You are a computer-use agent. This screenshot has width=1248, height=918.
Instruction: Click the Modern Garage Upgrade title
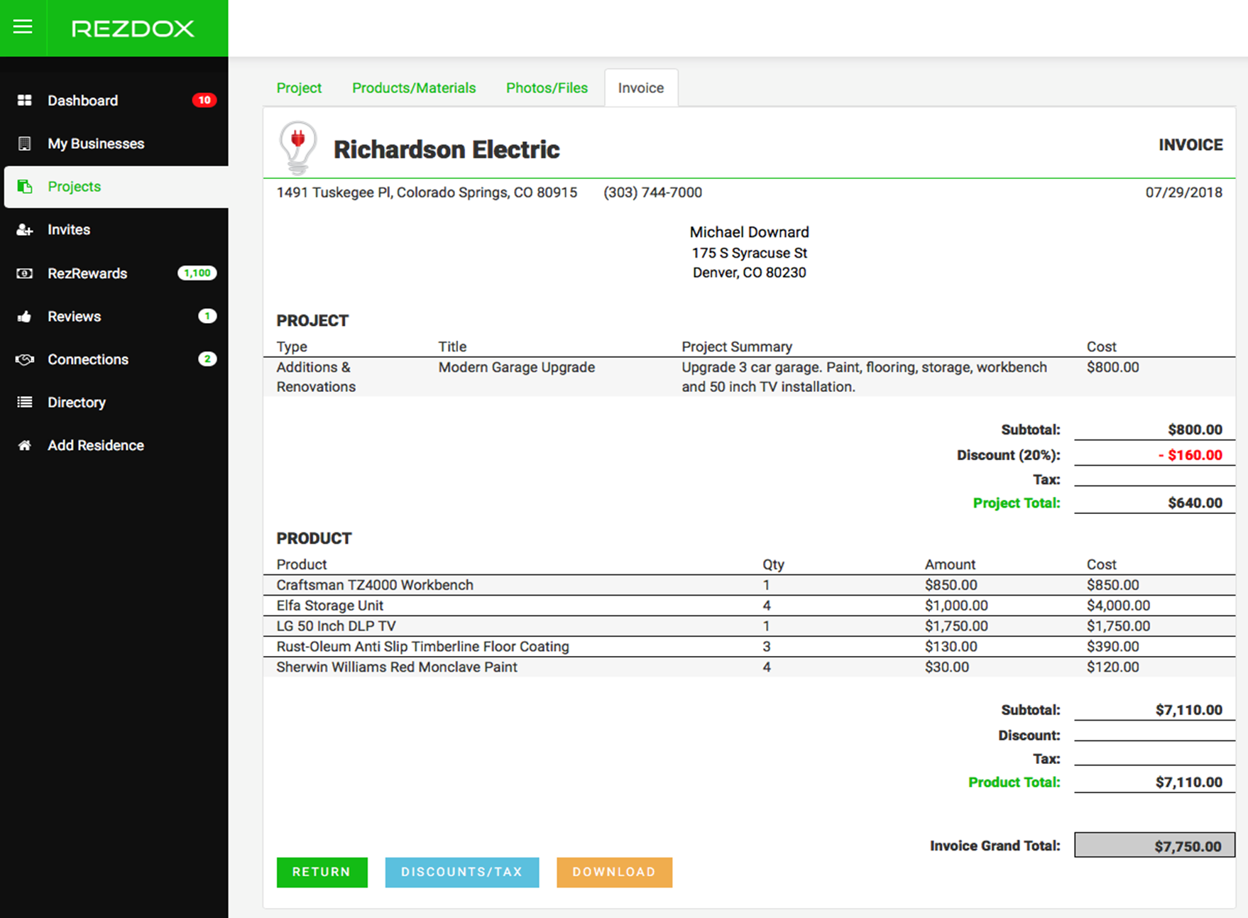[516, 367]
